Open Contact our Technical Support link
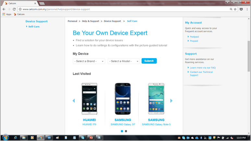251x141 pixels. (x=201, y=73)
